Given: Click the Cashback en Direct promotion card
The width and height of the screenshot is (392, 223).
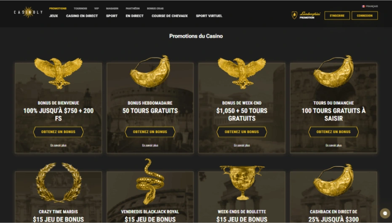Looking at the screenshot, I should (333, 197).
